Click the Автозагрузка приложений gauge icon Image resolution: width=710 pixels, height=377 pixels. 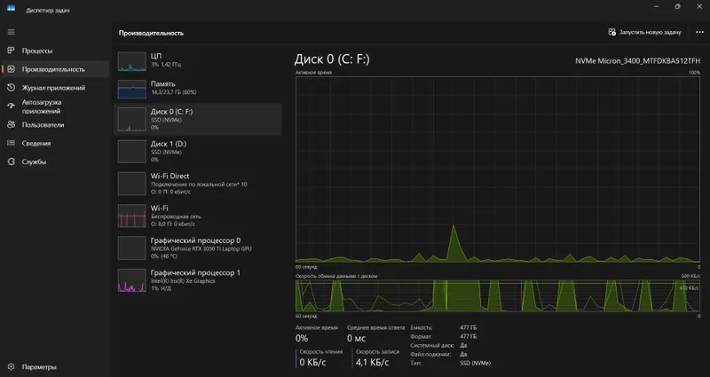pos(11,106)
